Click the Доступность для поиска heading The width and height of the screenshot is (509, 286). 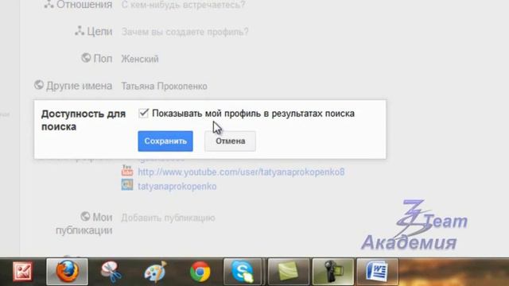pos(84,120)
